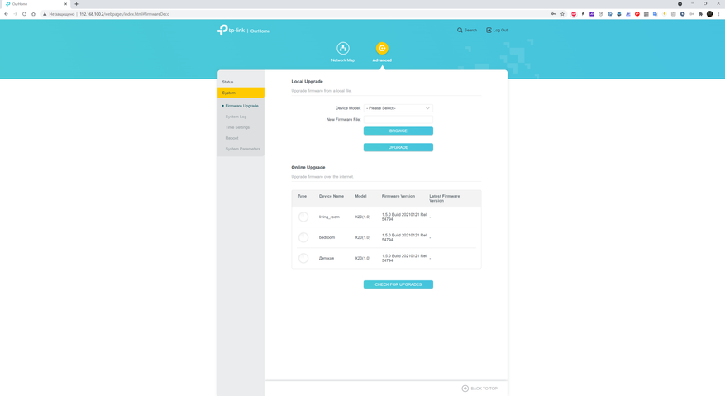Click the Search magnifier icon

[460, 31]
